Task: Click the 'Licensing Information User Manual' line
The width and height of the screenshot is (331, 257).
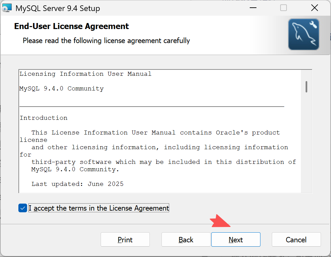Action: [x=86, y=74]
